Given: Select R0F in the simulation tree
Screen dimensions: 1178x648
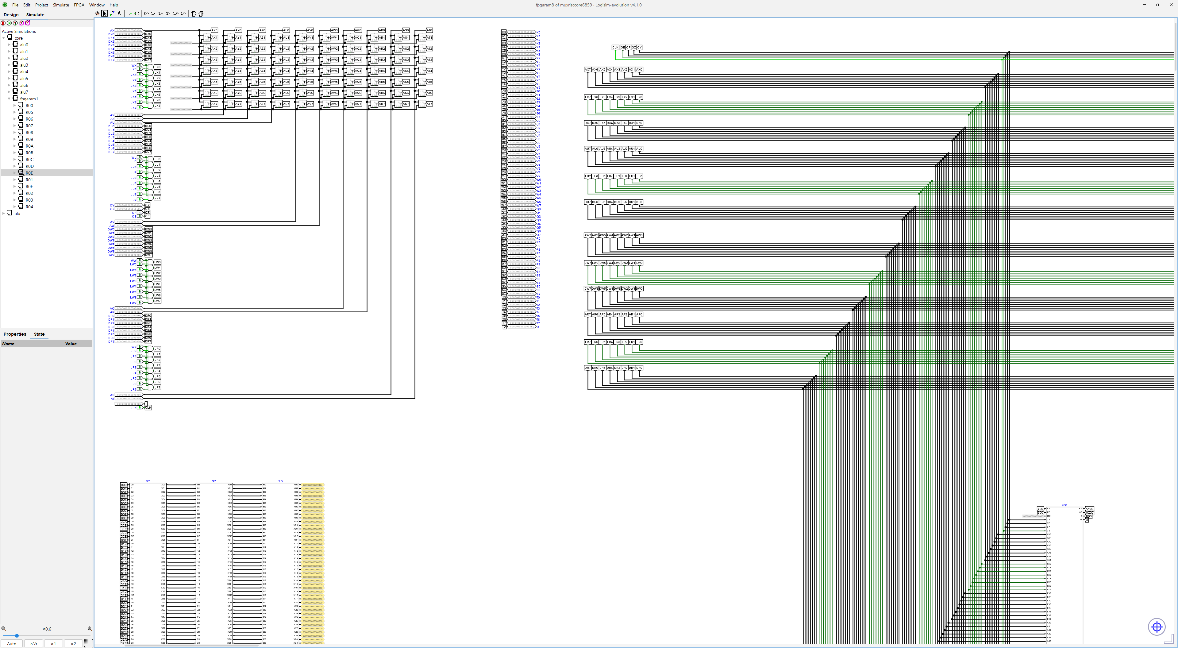Looking at the screenshot, I should click(29, 187).
